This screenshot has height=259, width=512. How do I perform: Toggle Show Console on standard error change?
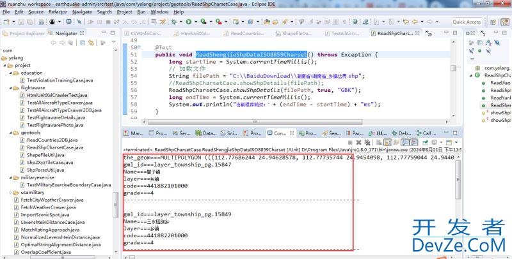click(414, 142)
